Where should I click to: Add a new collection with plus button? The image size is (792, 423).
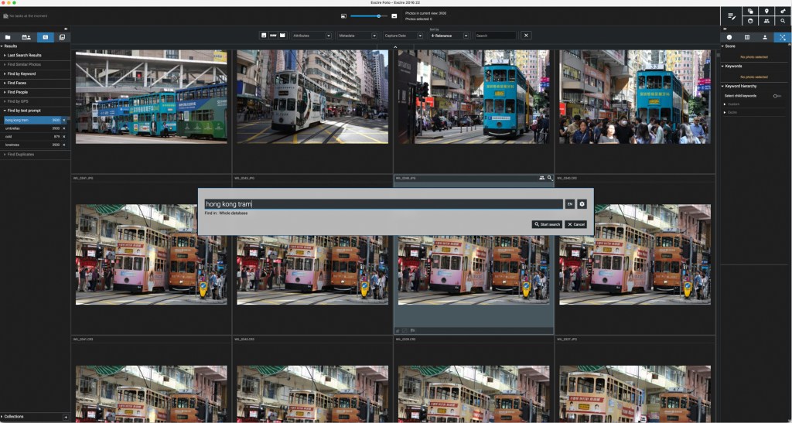pyautogui.click(x=66, y=417)
